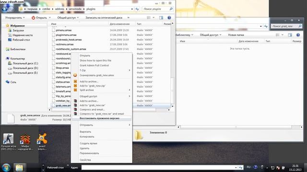Click search magnifier in plugins search box
The width and height of the screenshot is (307, 172).
coord(171,9)
